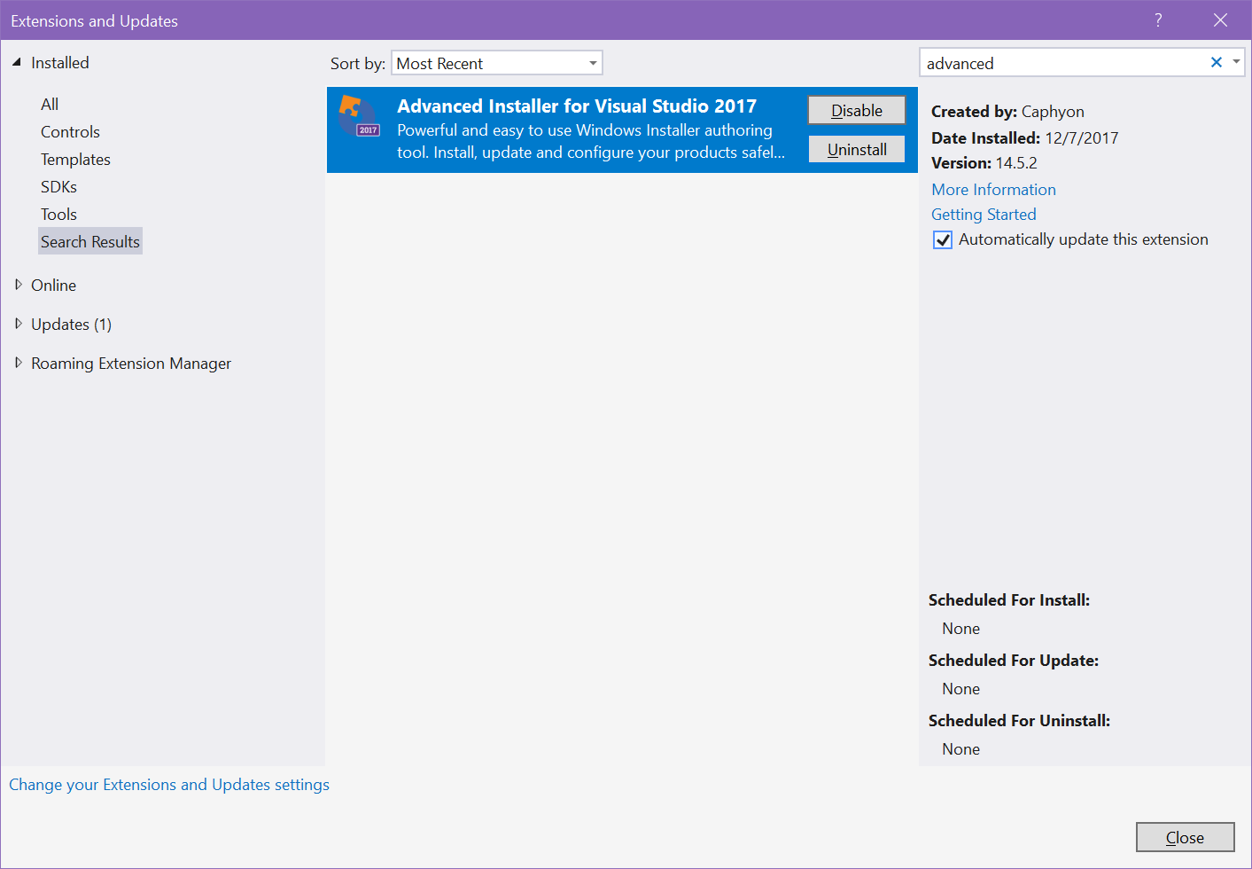Viewport: 1252px width, 869px height.
Task: Uninstall the Advanced Installer extension
Action: tap(856, 150)
